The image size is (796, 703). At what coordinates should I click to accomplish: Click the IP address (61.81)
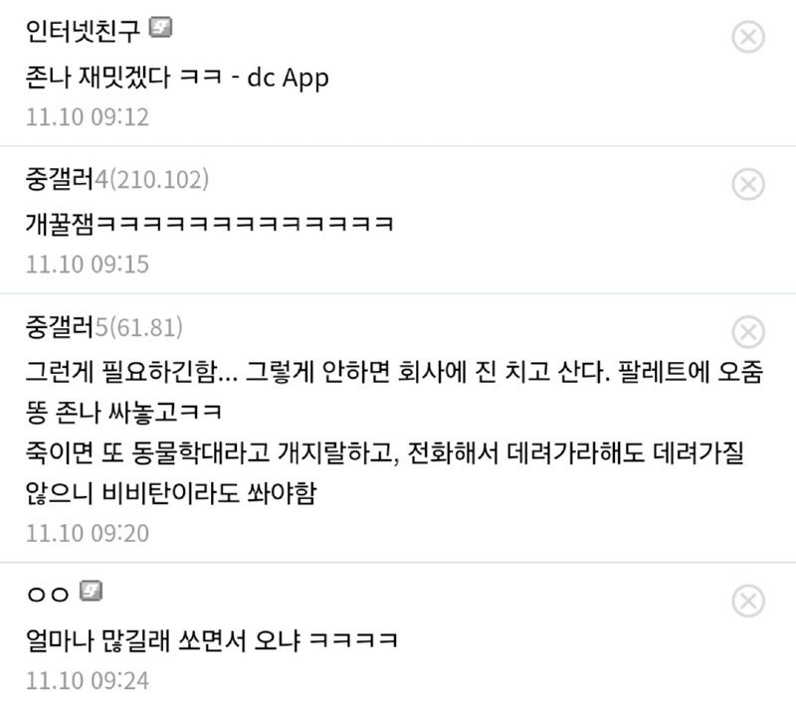tap(145, 327)
